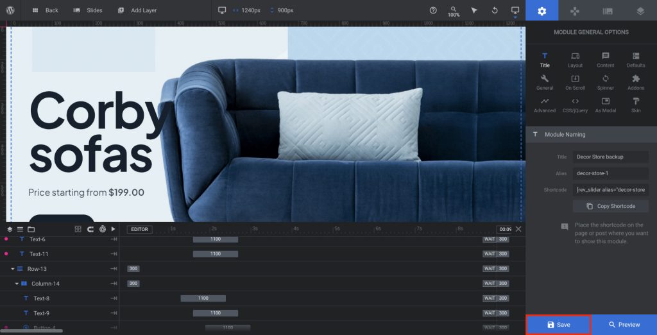Toggle the timeline magnet snap icon
Screen dimensions: 657x335
point(90,229)
